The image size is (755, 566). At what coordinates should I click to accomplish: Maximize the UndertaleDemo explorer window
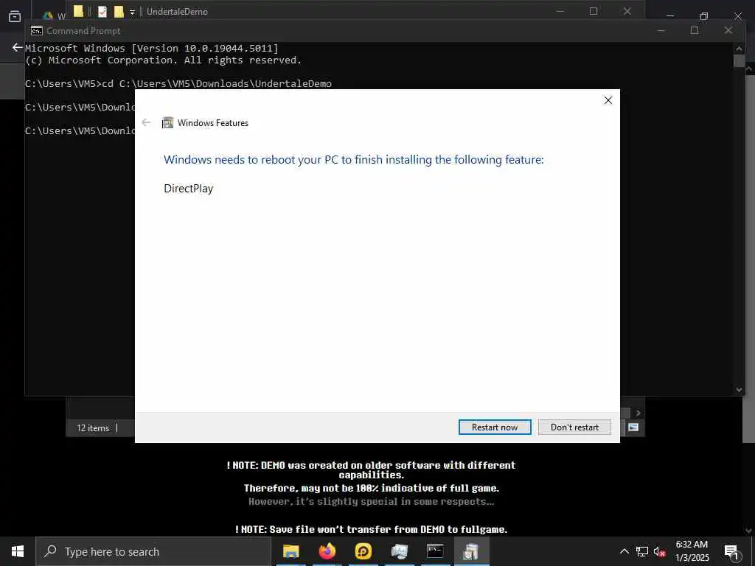[x=594, y=11]
